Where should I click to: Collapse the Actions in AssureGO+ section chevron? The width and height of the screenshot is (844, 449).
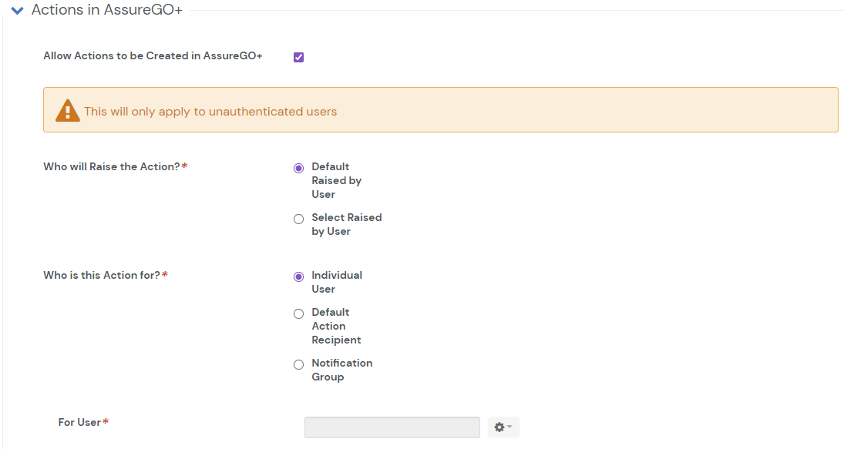[18, 11]
